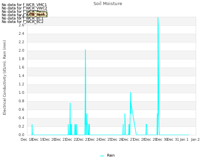This screenshot has width=216, height=162.
Task: Click the Dec 18 x-axis date label
Action: coord(27,140)
